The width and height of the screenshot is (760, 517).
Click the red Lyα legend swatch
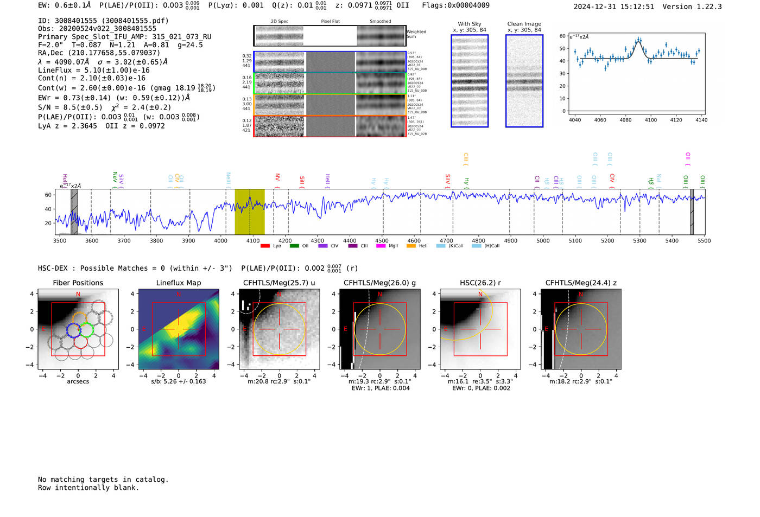click(x=265, y=246)
